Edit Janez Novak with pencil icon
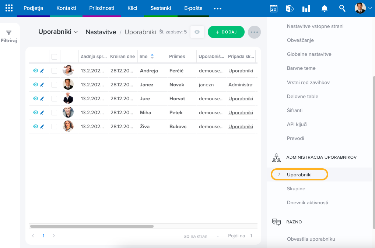 point(42,85)
